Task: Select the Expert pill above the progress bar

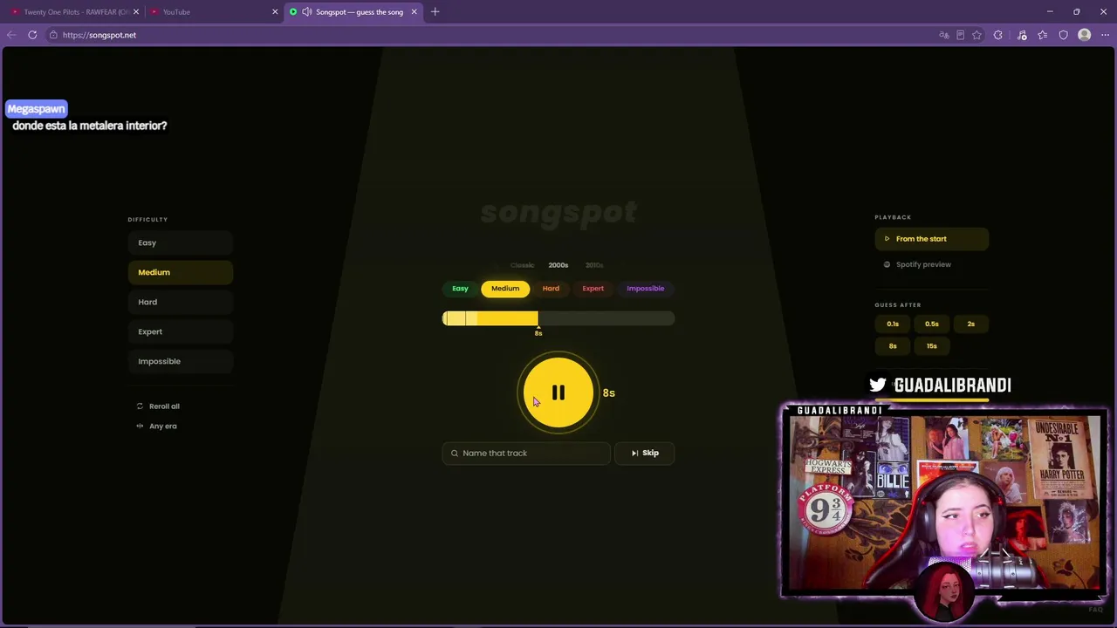Action: (x=593, y=289)
